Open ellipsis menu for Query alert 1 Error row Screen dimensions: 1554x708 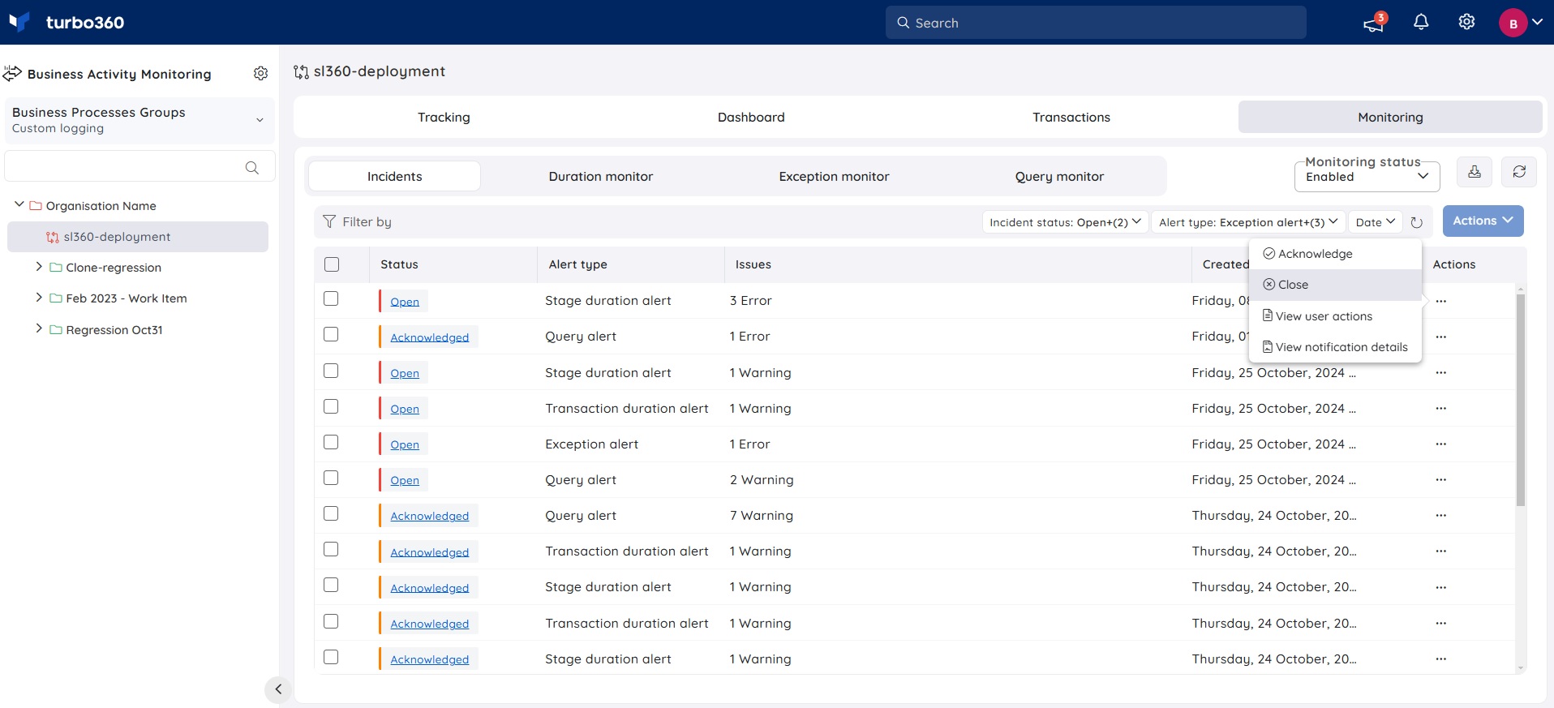pos(1440,337)
